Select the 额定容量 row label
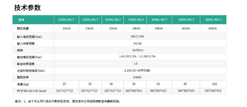Screen dimensions: 247x107 tap(23, 29)
